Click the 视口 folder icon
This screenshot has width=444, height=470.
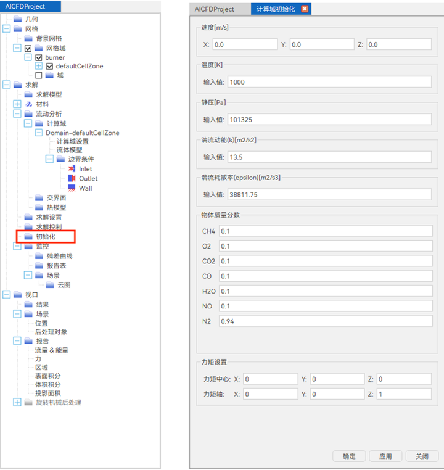tap(18, 295)
